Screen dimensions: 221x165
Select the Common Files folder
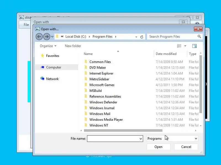point(100,62)
